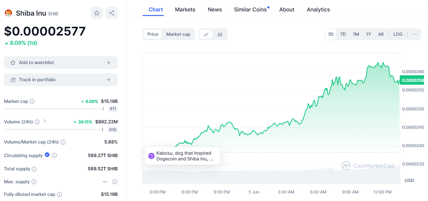Click the 0.0000260 price axis label

point(413,72)
